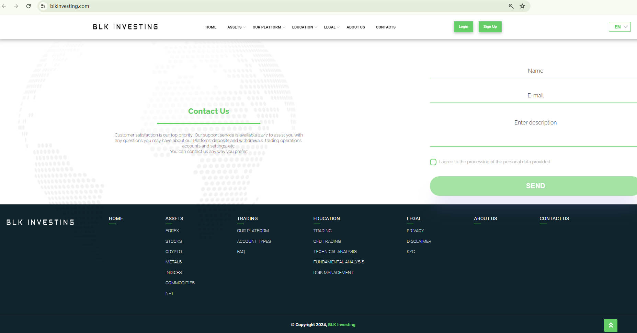Screen dimensions: 637x333
Task: Open the EN language selector
Action: click(x=620, y=27)
